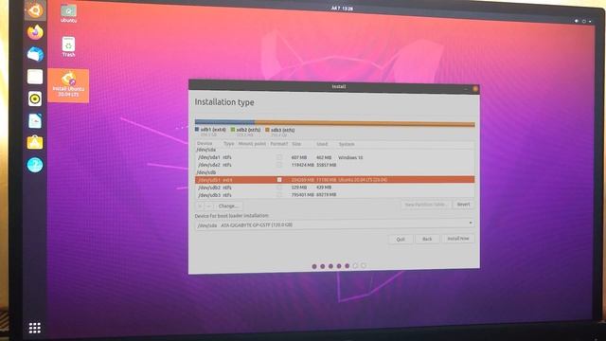
Task: Click the Device column header
Action: pyautogui.click(x=205, y=143)
